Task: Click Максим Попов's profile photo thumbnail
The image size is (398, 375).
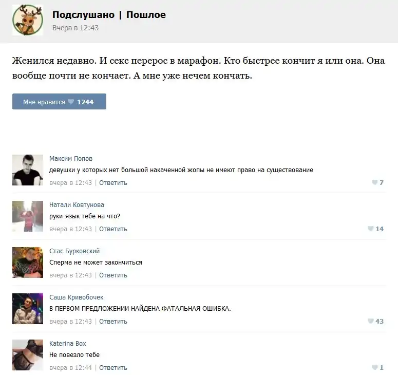Action: click(x=28, y=170)
